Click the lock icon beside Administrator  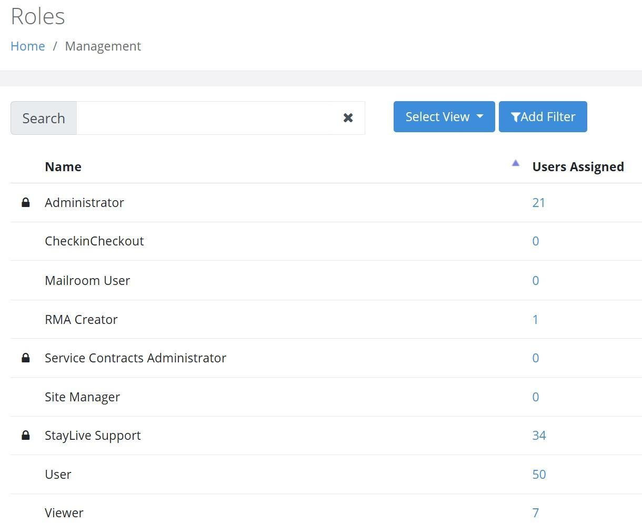click(x=25, y=202)
